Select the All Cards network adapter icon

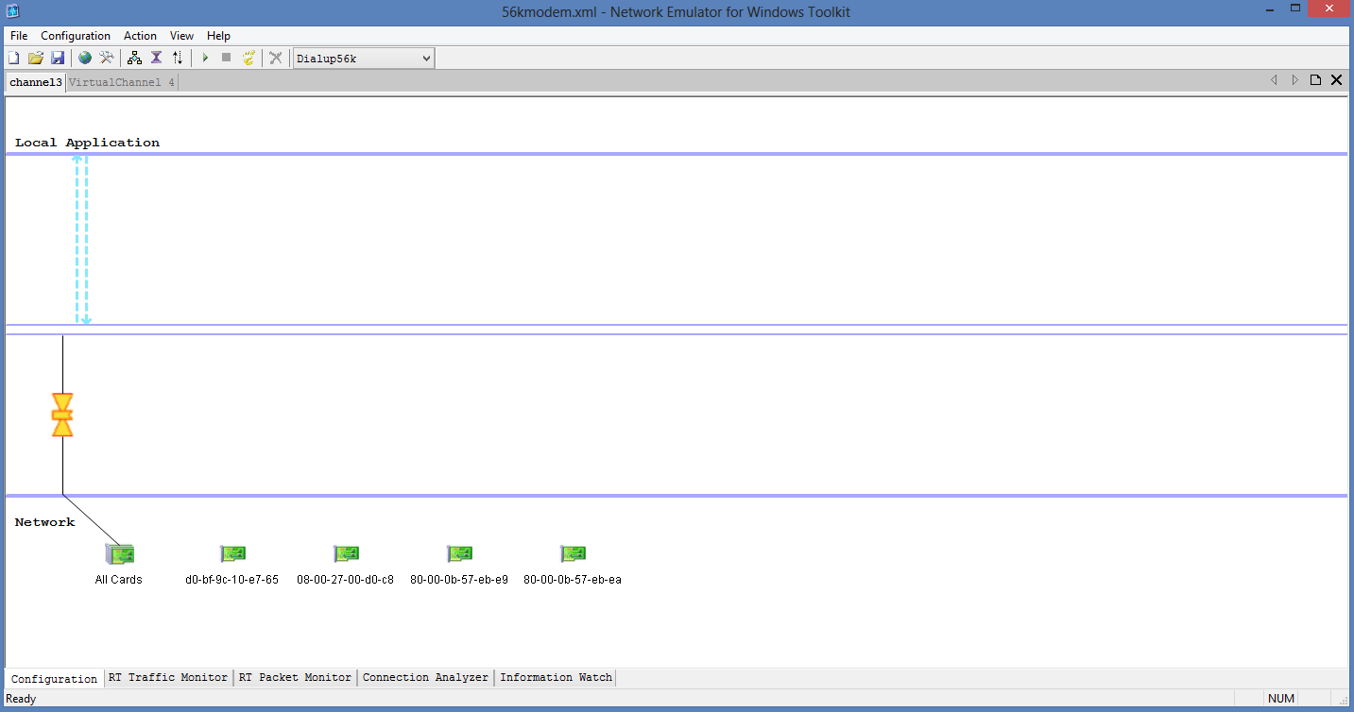(x=119, y=554)
